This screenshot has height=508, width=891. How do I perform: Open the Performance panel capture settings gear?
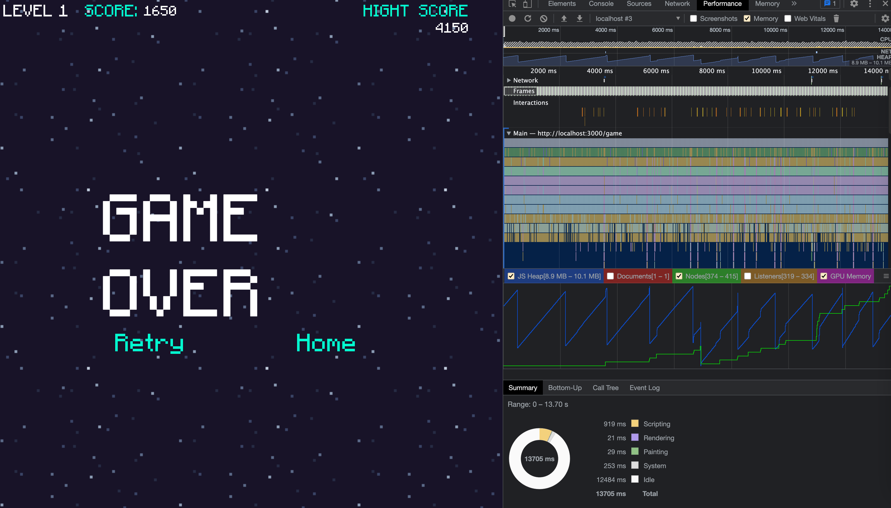(885, 18)
